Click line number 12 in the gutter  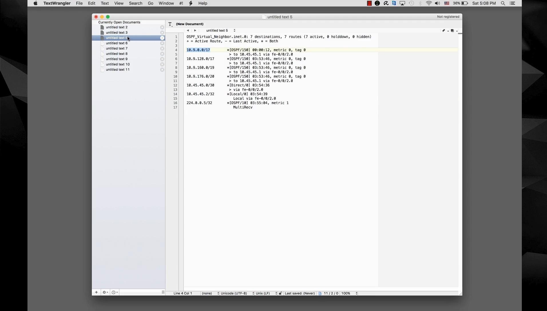[x=175, y=85]
